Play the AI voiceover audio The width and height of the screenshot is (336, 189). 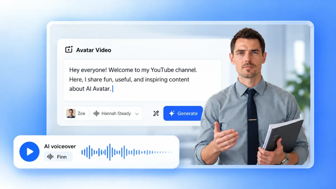coord(29,152)
